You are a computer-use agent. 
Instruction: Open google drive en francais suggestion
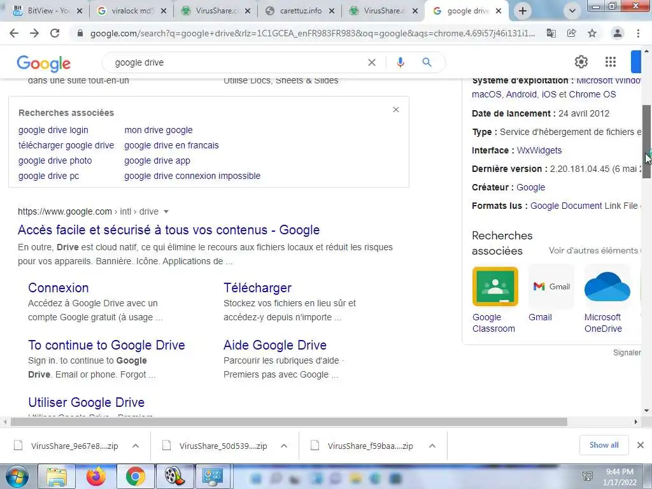point(171,146)
